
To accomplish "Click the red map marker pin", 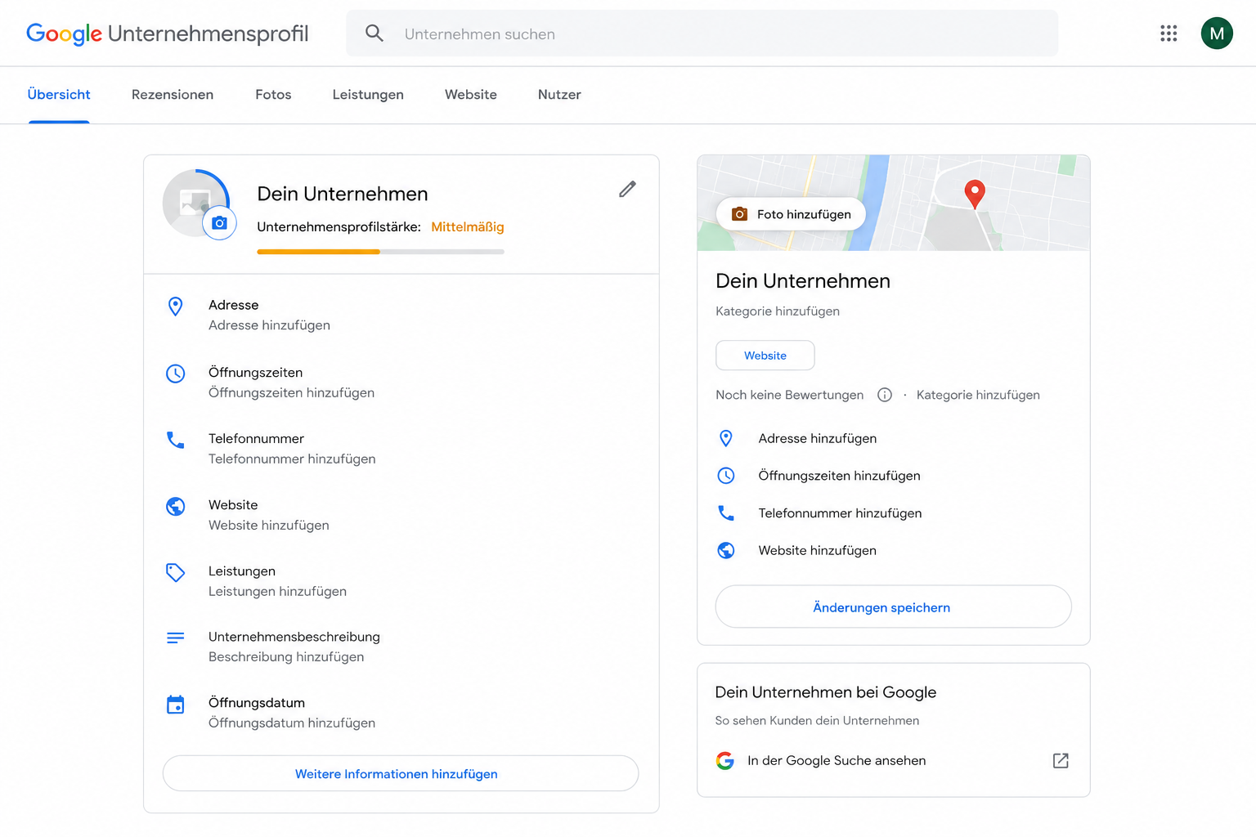I will [975, 195].
